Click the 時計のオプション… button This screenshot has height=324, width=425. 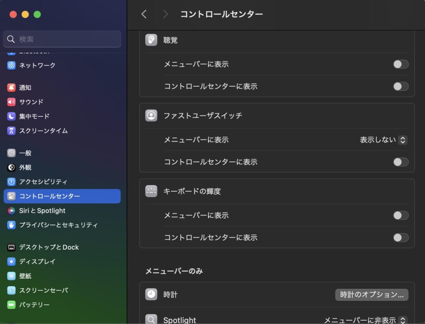click(371, 295)
